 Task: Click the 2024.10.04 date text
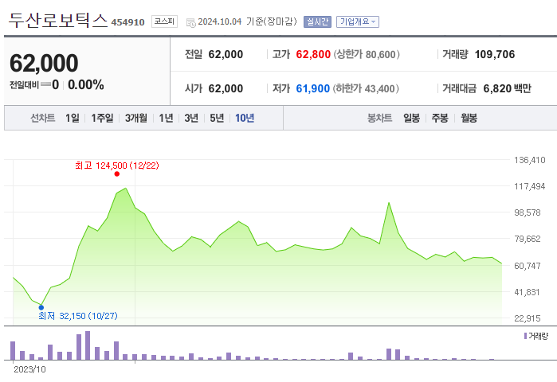219,21
